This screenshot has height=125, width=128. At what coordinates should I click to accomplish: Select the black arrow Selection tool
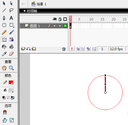pyautogui.click(x=4, y=3)
